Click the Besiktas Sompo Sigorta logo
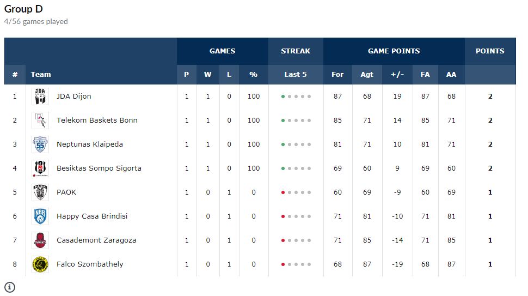 tap(40, 168)
